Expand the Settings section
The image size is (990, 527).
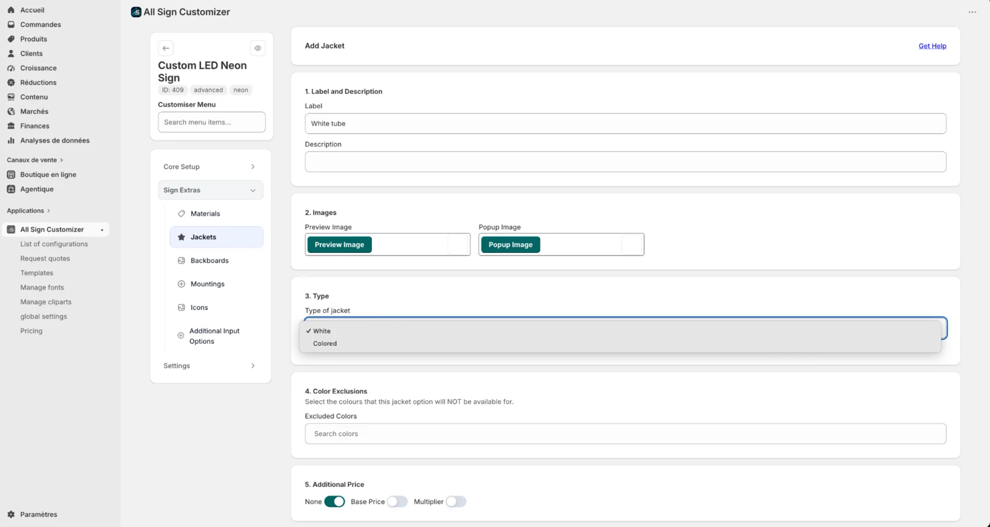point(210,366)
